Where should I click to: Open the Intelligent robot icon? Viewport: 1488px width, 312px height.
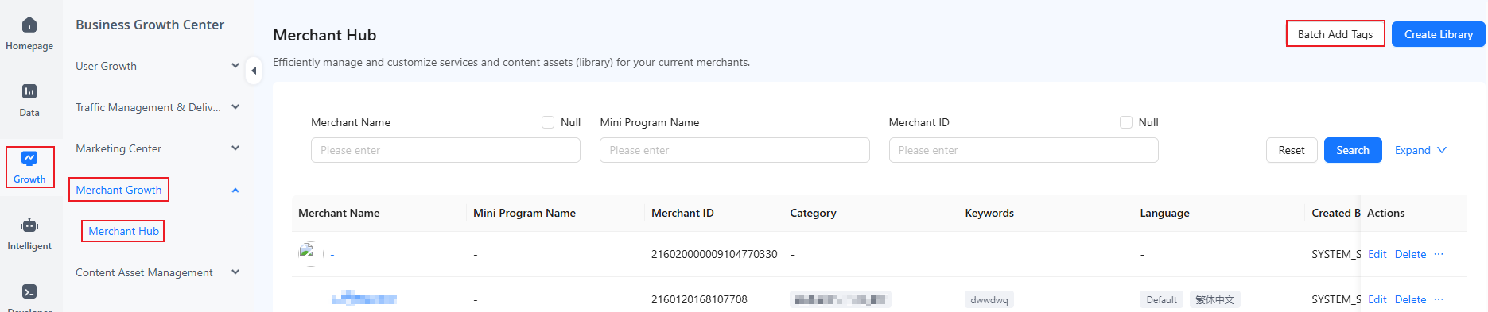29,225
